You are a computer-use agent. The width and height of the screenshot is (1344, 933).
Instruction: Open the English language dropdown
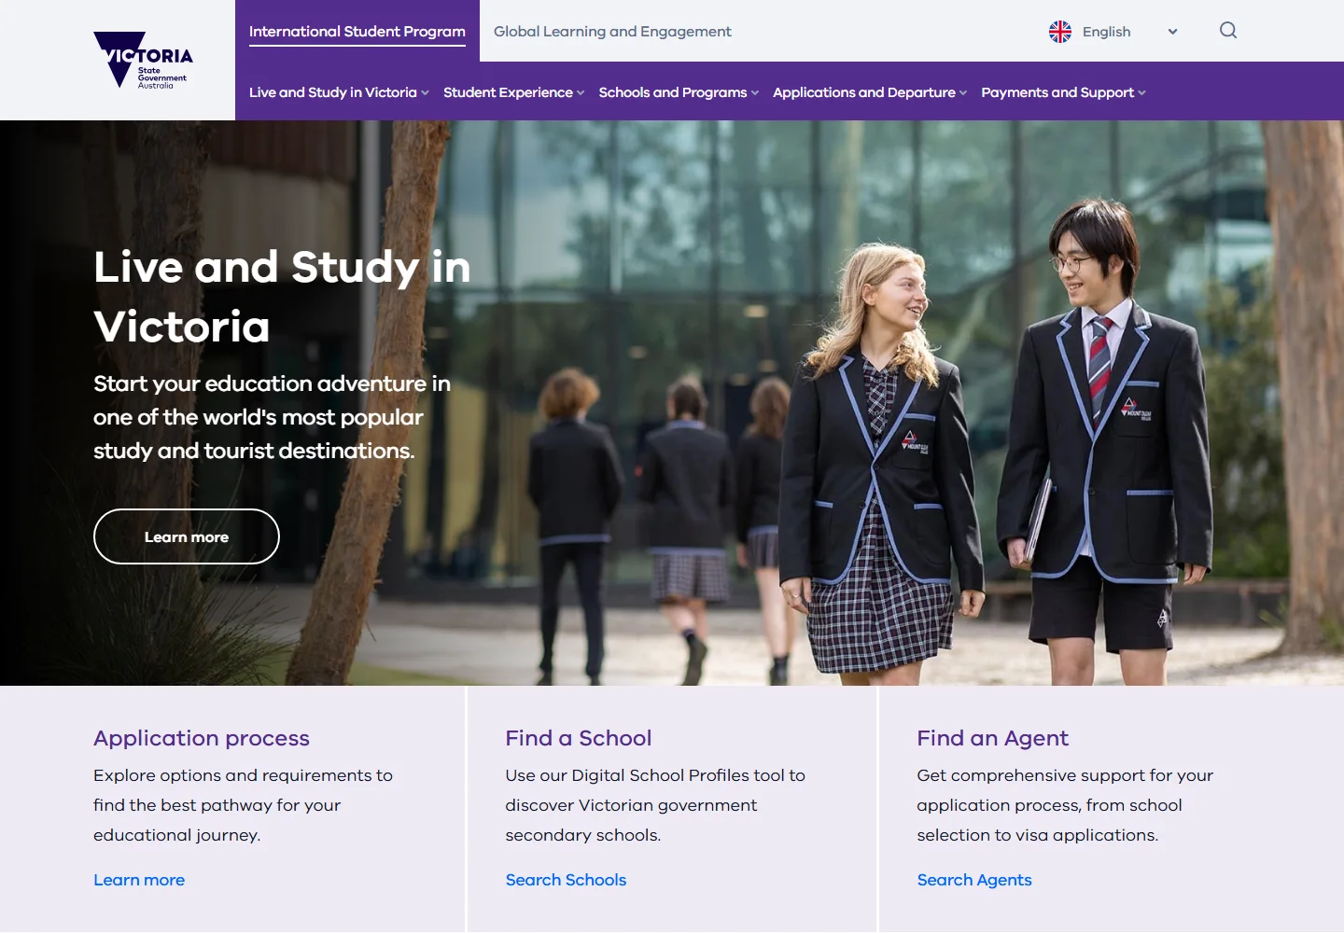point(1114,32)
